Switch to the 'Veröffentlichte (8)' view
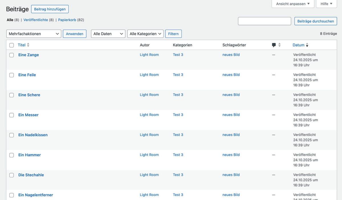Screen dimensions: 342x200 click(x=36, y=20)
